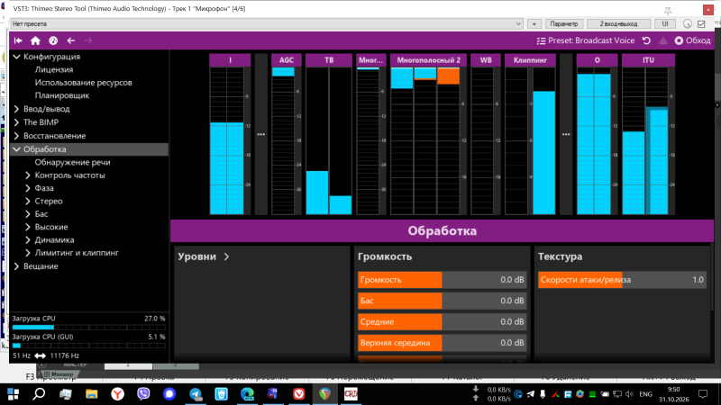This screenshot has width=721, height=405.
Task: Adjust the Верхняя середина slider
Action: click(x=442, y=343)
